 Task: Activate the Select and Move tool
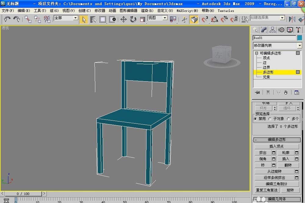tap(124, 20)
